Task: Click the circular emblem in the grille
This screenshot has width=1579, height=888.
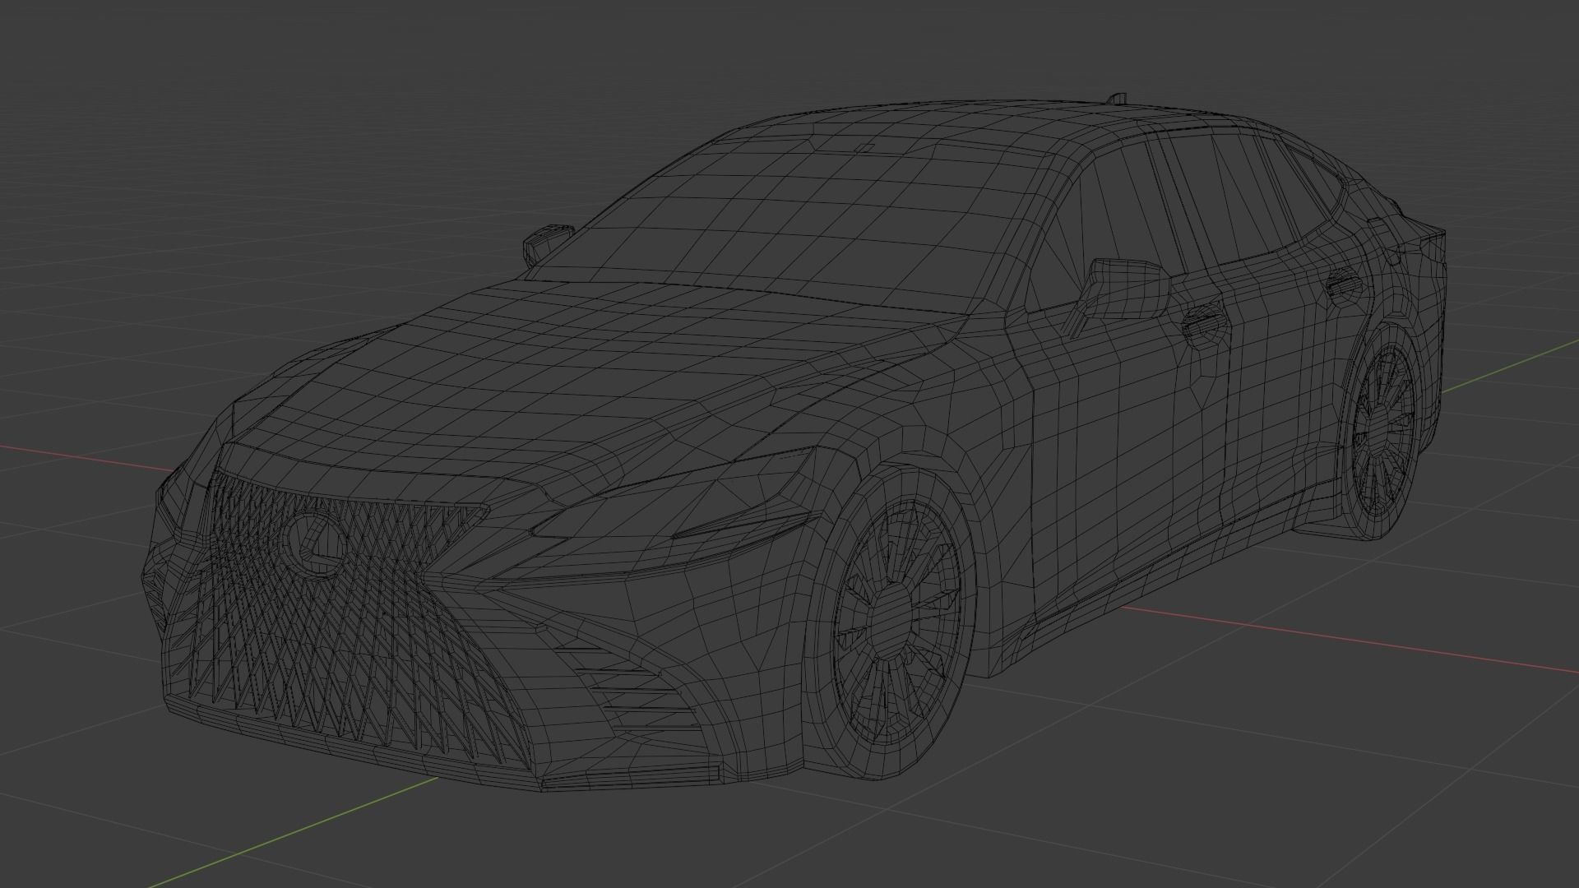Action: click(315, 543)
